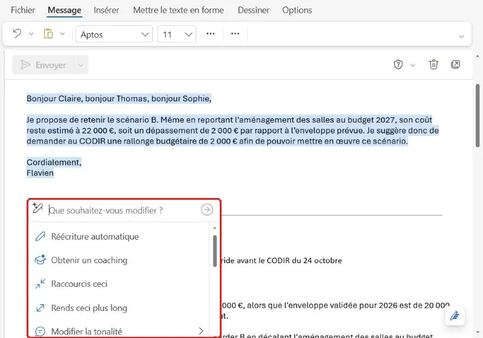Image resolution: width=483 pixels, height=338 pixels.
Task: Click the Copilot pencil sparkle icon
Action: pyautogui.click(x=37, y=208)
